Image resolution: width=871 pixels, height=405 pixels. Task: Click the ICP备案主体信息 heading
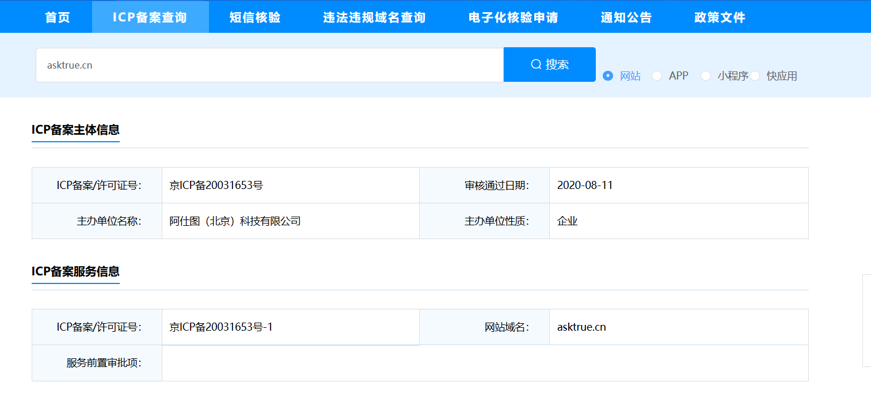(75, 130)
